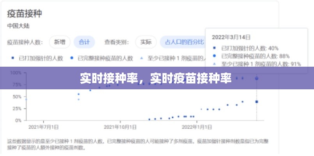
Task: Click the 至少已接种1剂疫苗 legend triangle
Action: point(142,58)
